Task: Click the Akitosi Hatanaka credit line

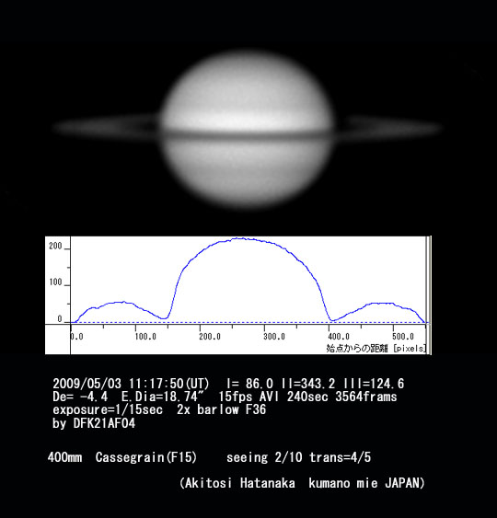Action: point(302,483)
